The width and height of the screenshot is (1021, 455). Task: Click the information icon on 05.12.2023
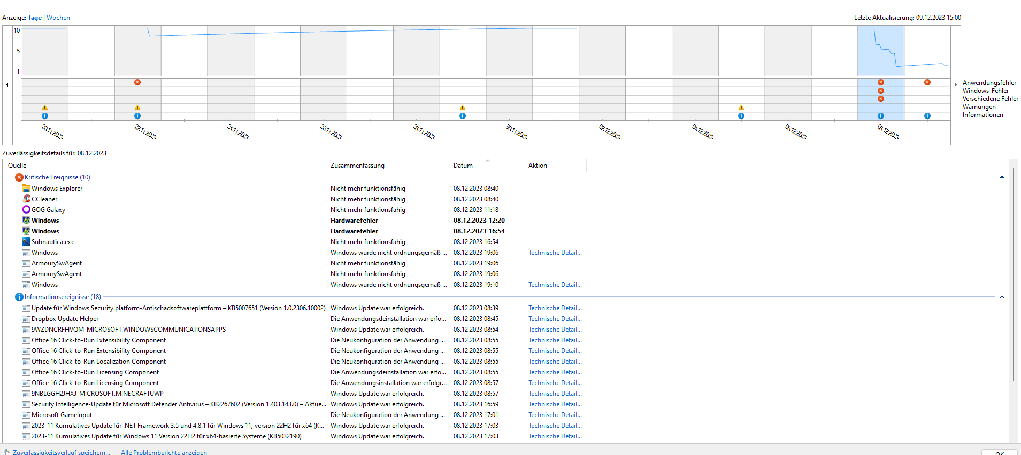click(x=741, y=116)
